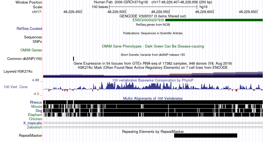Click the Common dbSNP(155) track label
The height and width of the screenshot is (142, 263).
[x=25, y=59]
